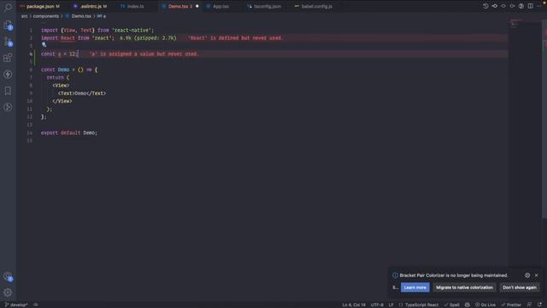Click Go Live in status bar
Image resolution: width=547 pixels, height=308 pixels.
coord(485,305)
